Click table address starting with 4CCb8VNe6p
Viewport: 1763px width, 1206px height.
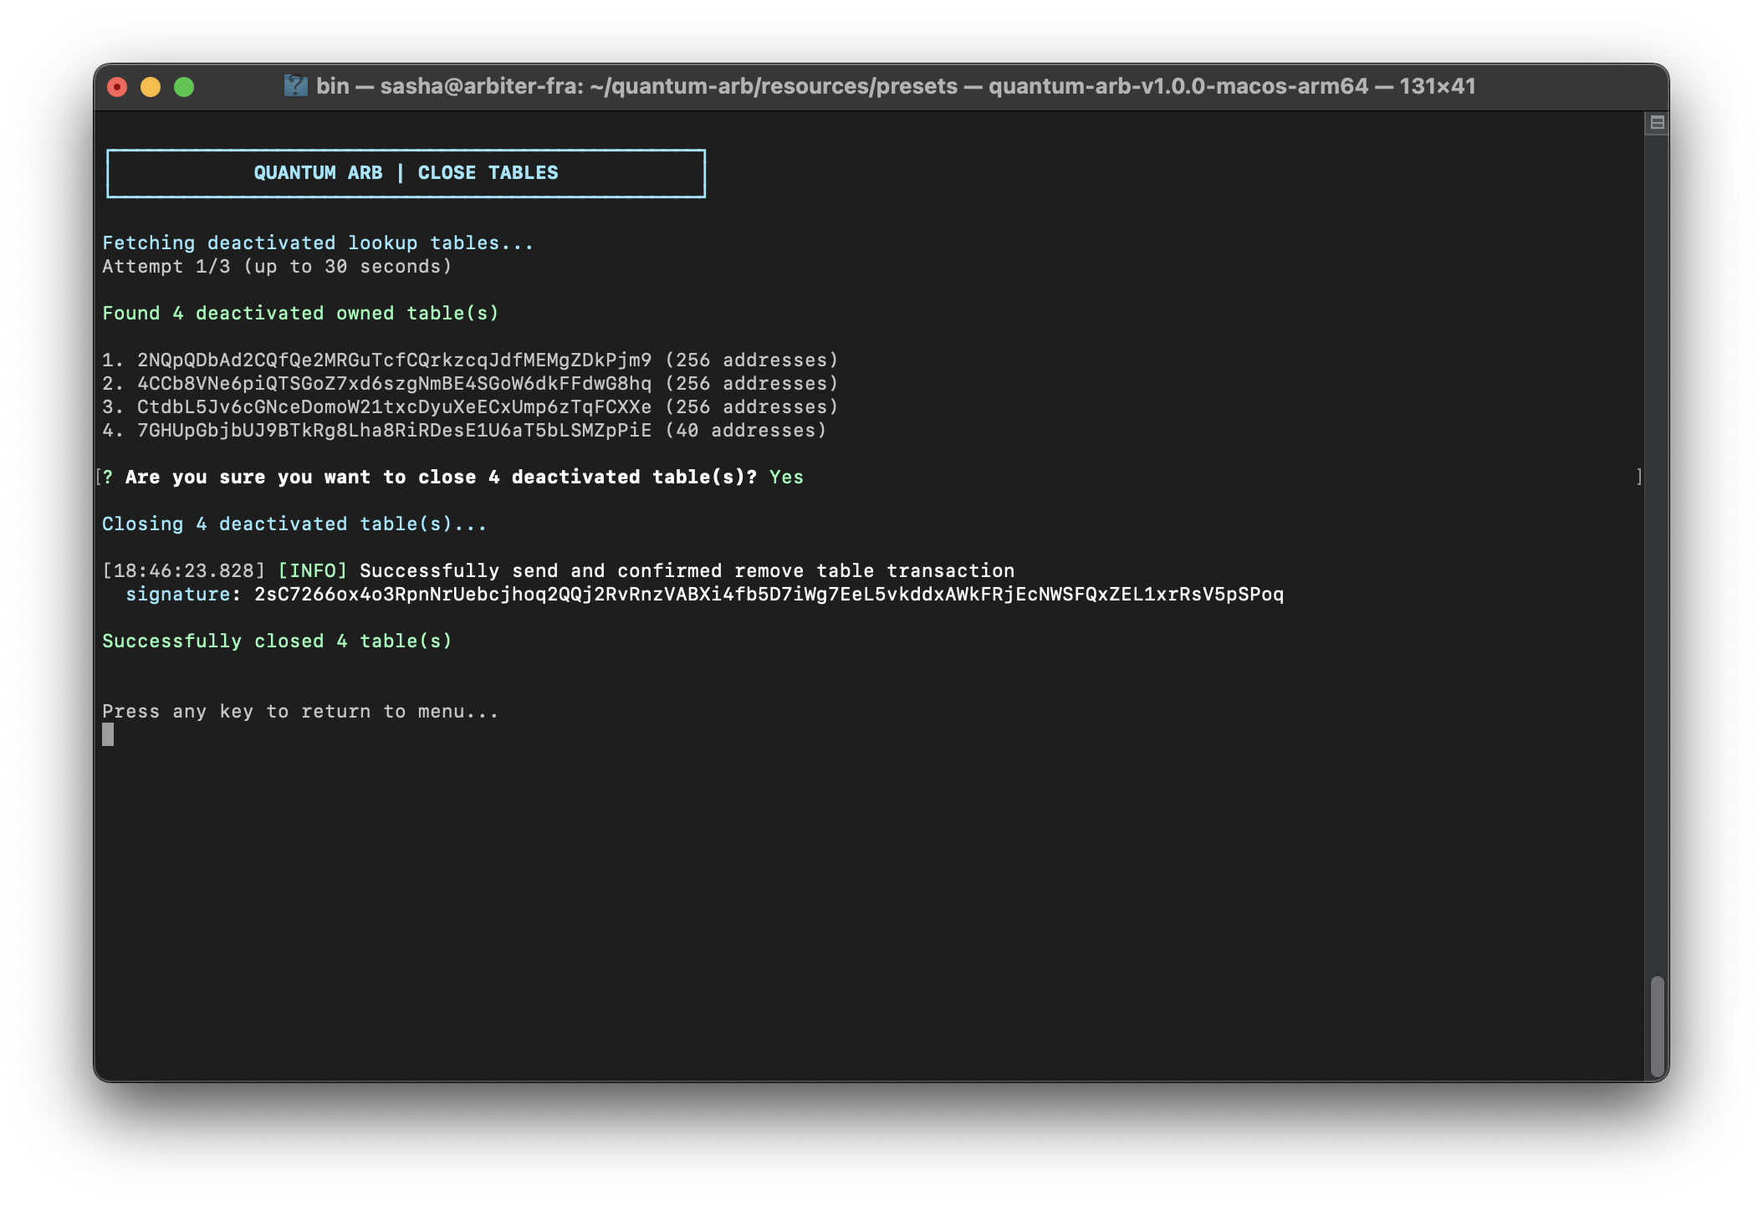tap(394, 384)
